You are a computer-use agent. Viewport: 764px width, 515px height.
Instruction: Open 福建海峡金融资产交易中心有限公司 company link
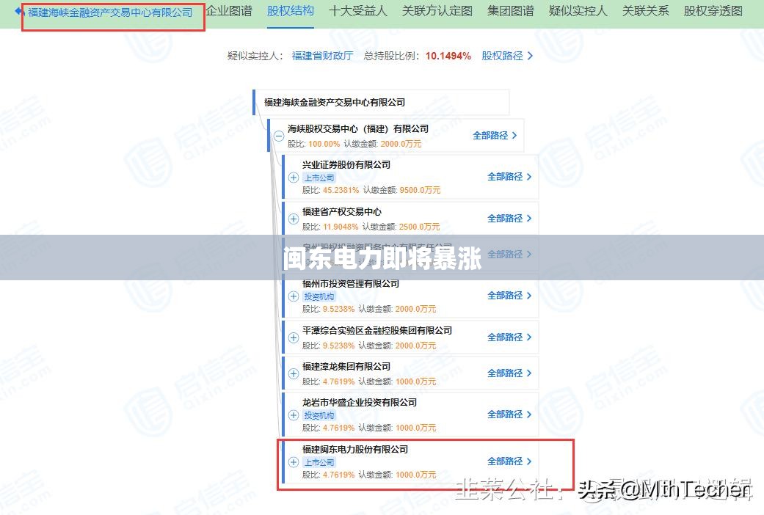pos(110,12)
